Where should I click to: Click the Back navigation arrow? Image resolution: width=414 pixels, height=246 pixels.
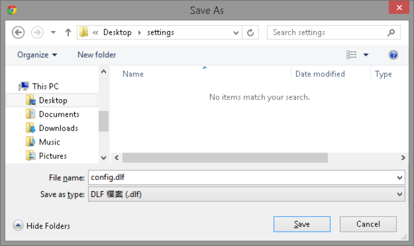point(18,32)
